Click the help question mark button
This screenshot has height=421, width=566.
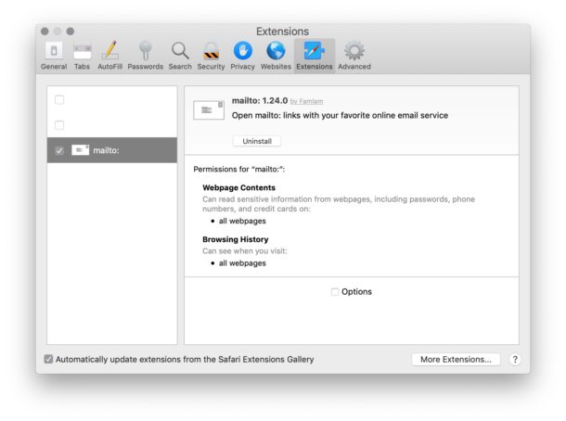point(515,359)
